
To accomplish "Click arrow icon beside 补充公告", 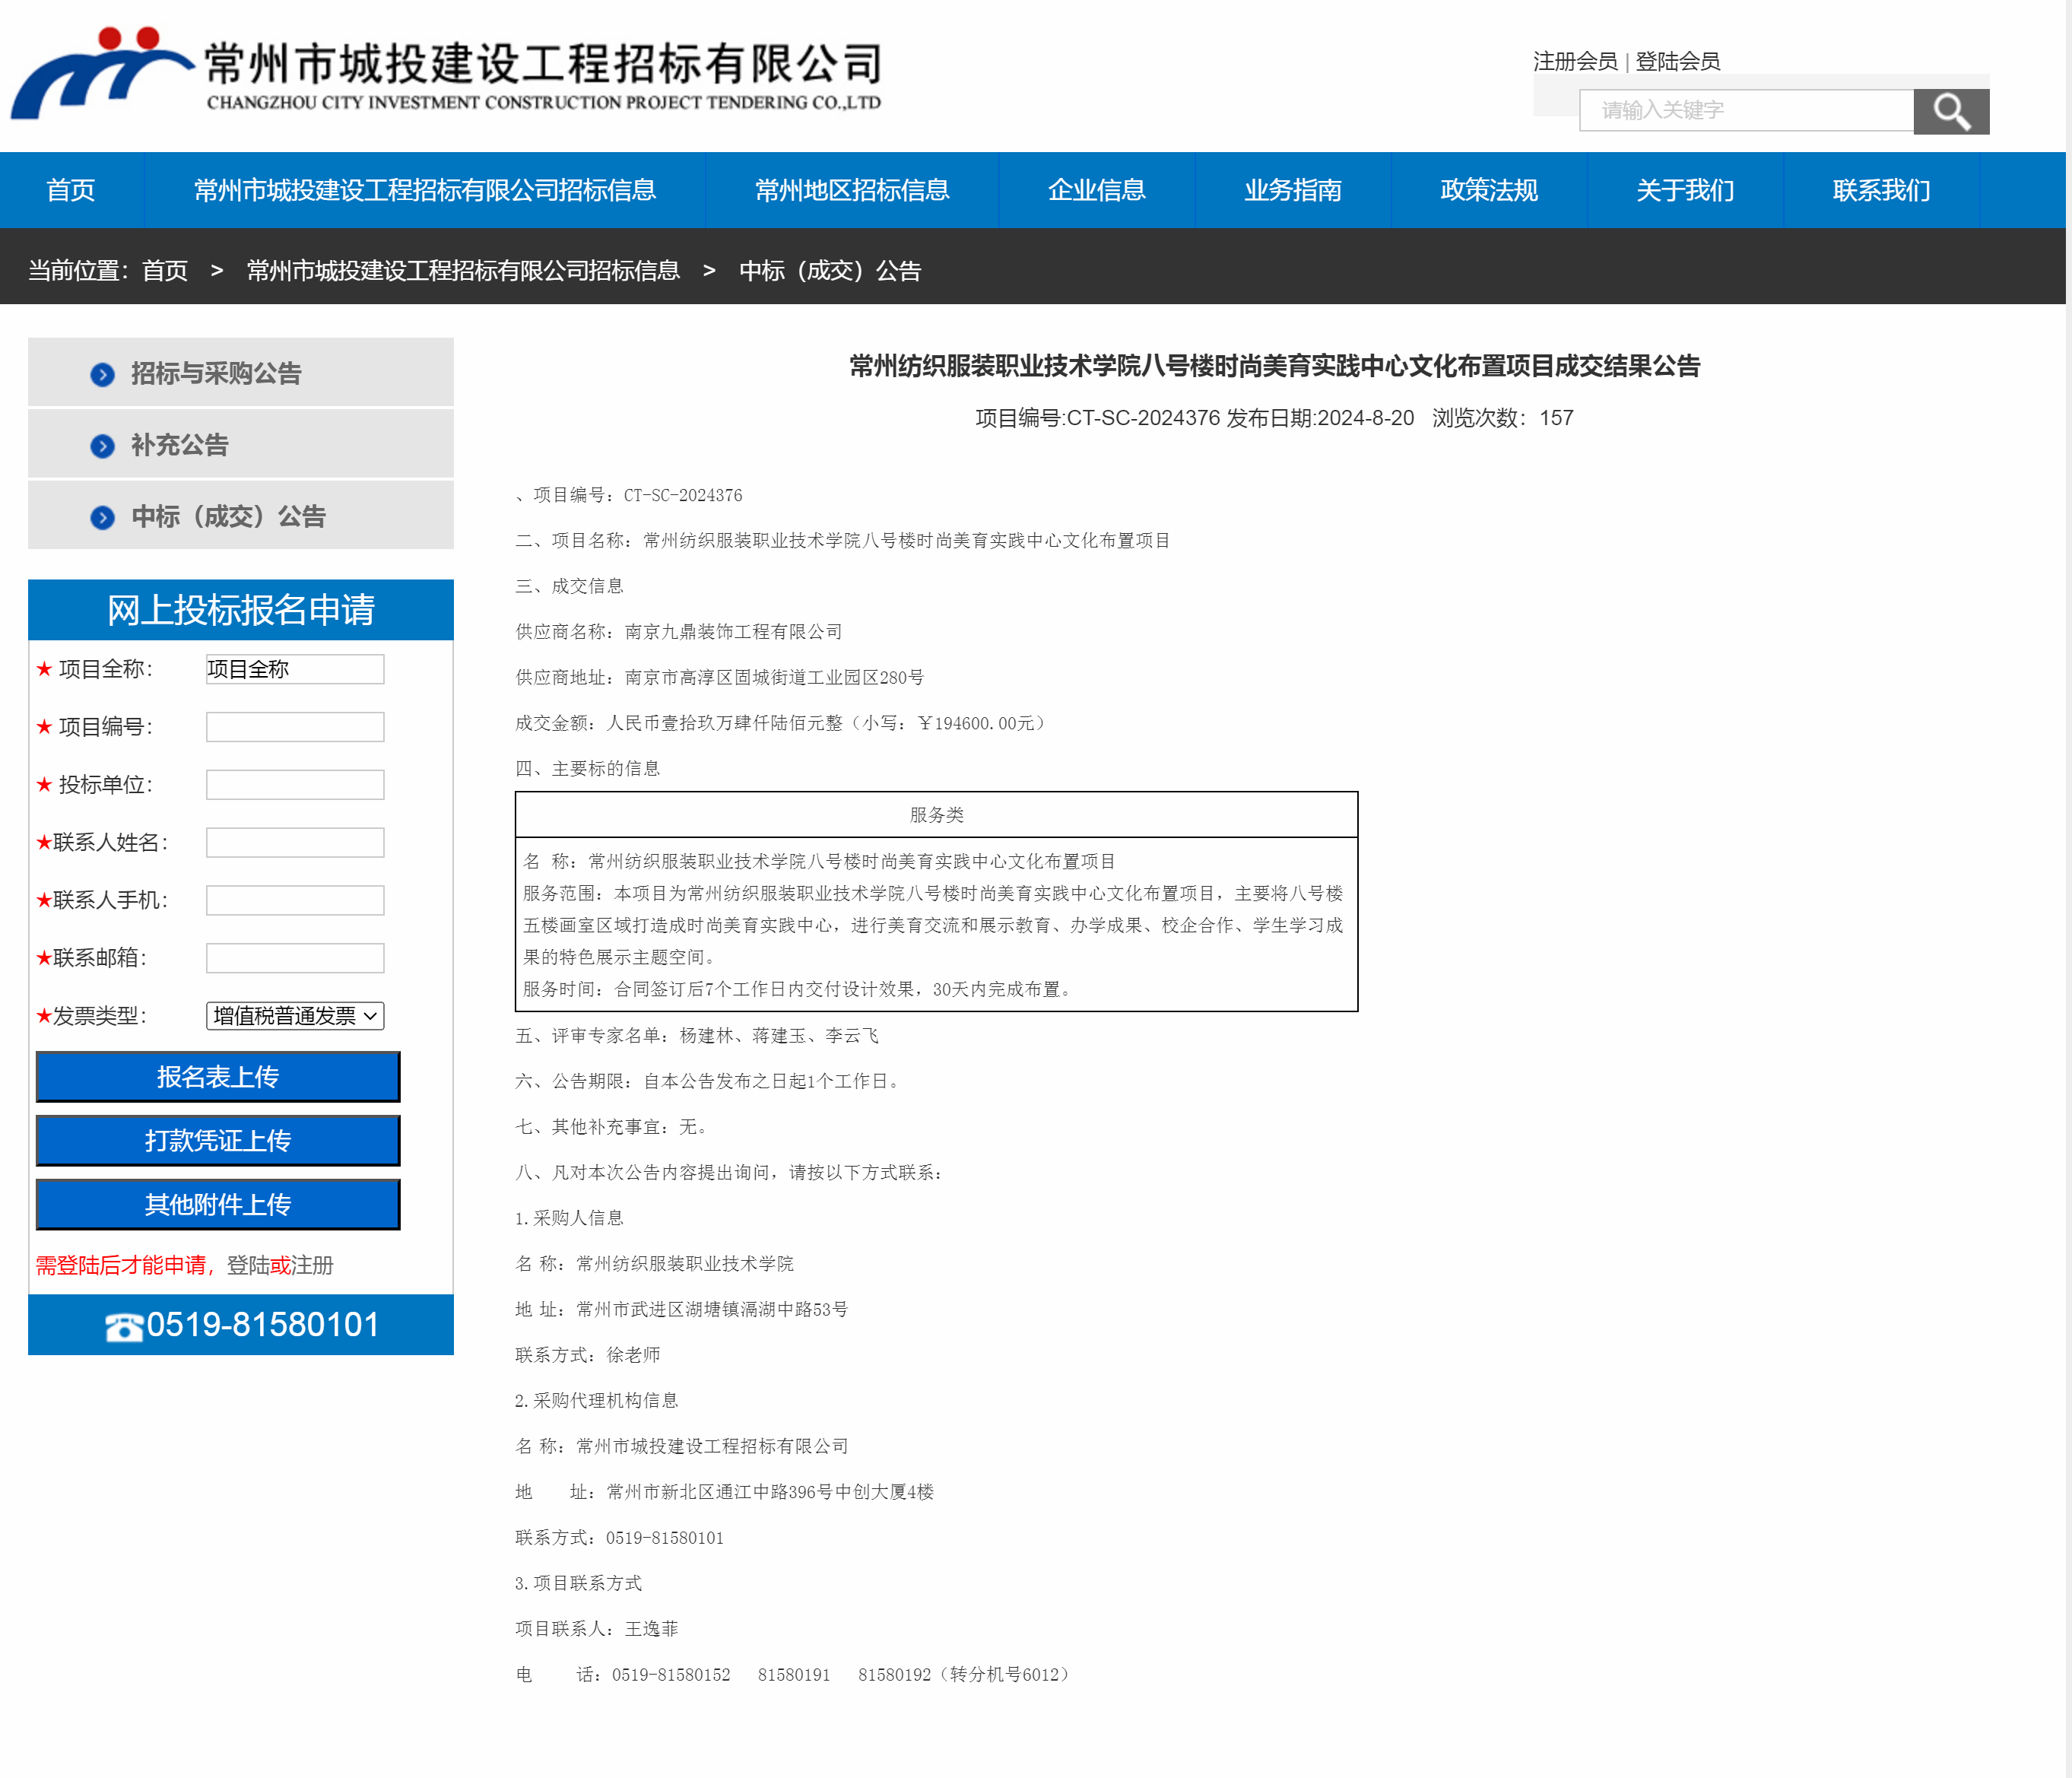I will [102, 446].
